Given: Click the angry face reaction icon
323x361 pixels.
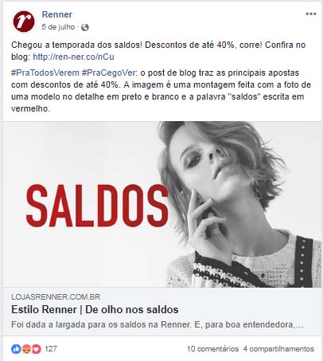Looking at the screenshot, I should [x=26, y=349].
